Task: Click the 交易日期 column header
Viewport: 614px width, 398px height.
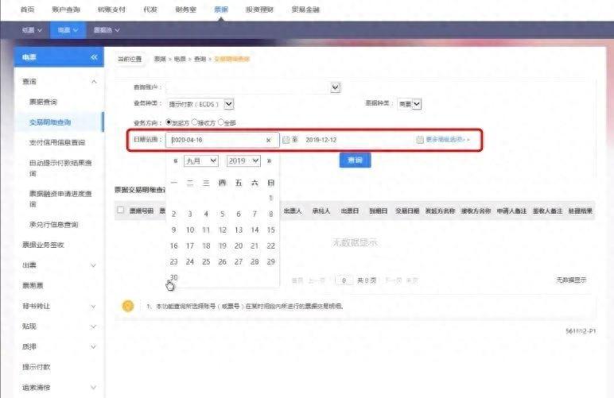Action: pyautogui.click(x=407, y=211)
